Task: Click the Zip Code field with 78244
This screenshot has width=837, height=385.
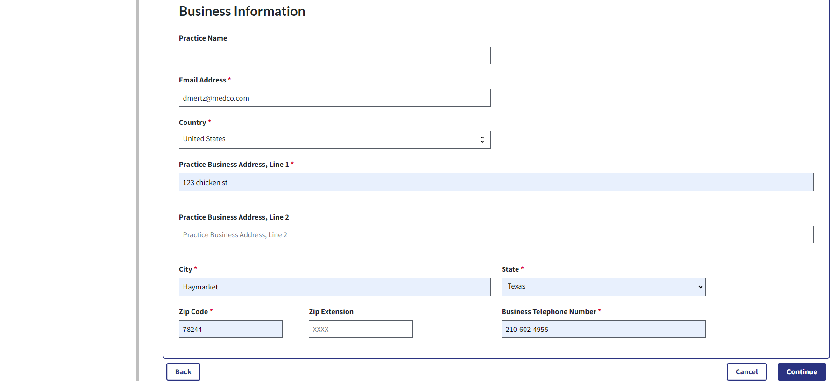Action: pos(230,329)
